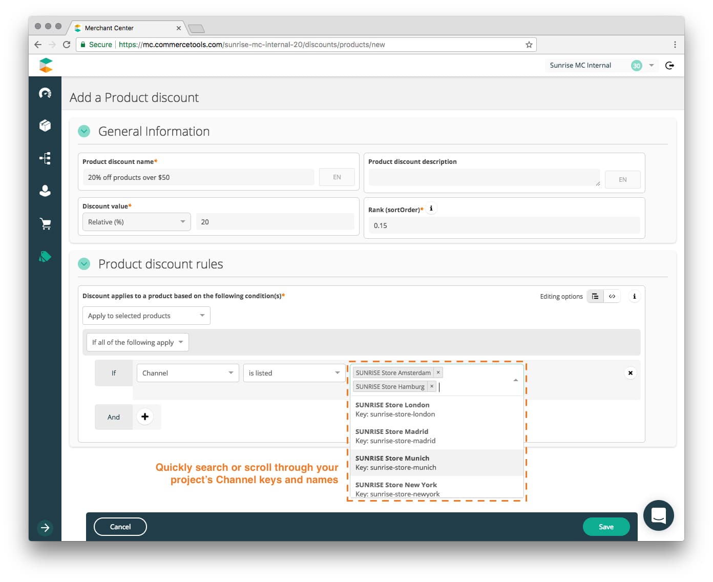Open Products via the box icon
The image size is (713, 582).
45,126
